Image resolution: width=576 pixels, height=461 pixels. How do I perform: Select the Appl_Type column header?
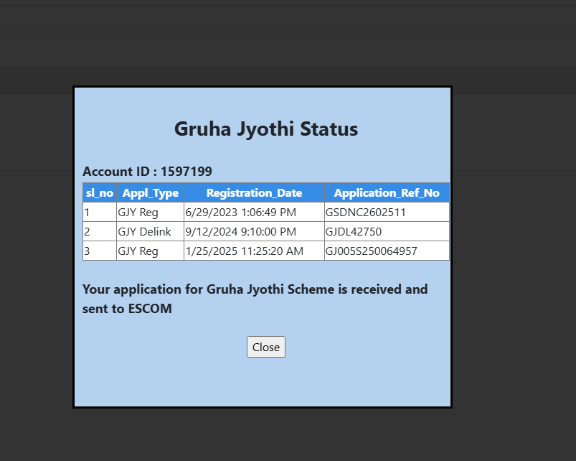[150, 192]
